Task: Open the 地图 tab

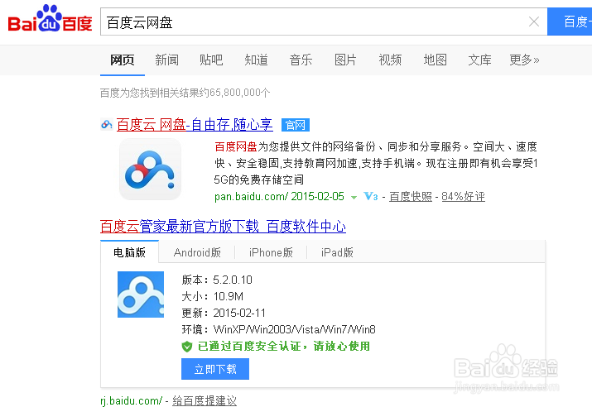Action: [436, 60]
